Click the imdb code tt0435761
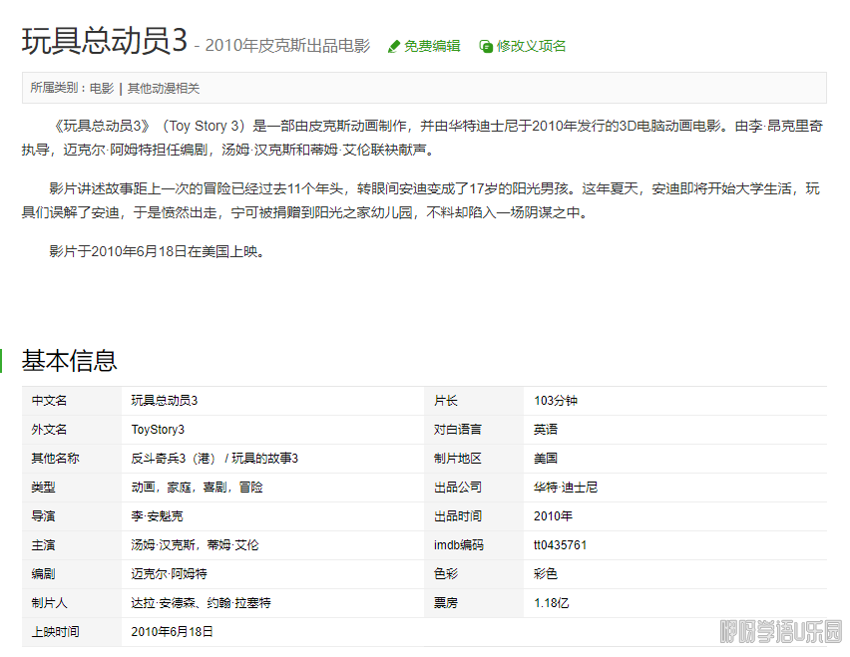Image resolution: width=850 pixels, height=657 pixels. (560, 545)
